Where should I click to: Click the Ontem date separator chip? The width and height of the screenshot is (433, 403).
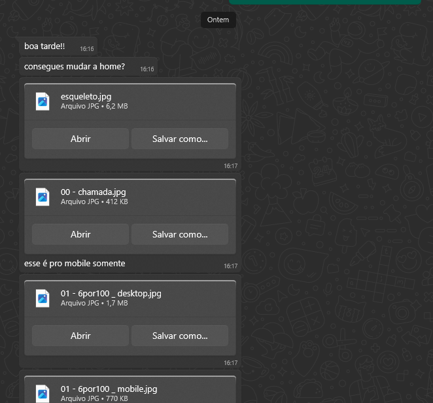218,20
